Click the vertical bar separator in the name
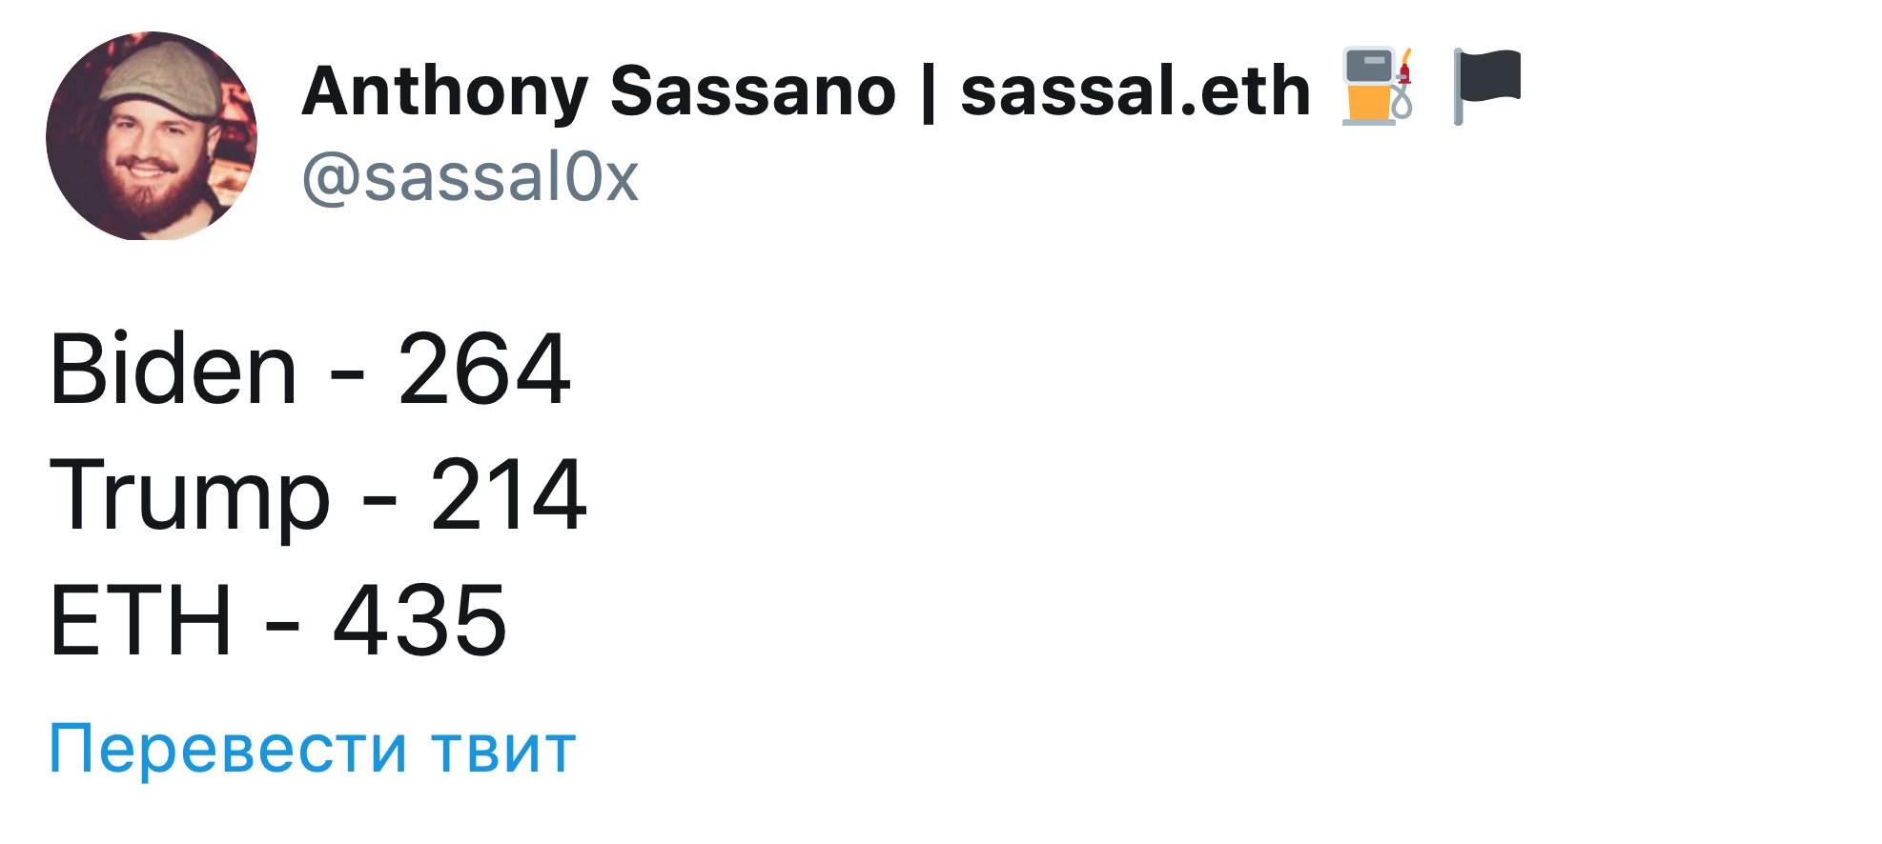The image size is (1882, 844). click(x=928, y=94)
